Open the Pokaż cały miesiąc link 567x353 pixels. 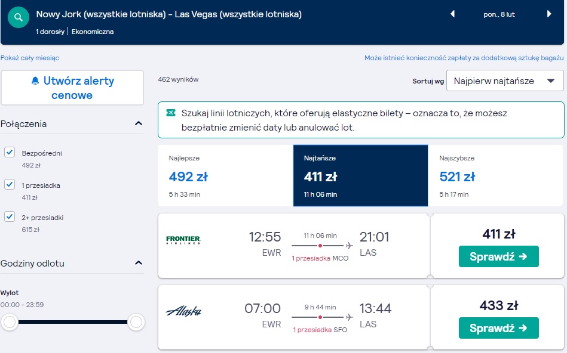coord(30,58)
